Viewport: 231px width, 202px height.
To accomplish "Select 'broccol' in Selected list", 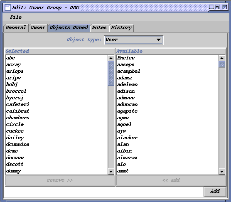I will (x=57, y=91).
